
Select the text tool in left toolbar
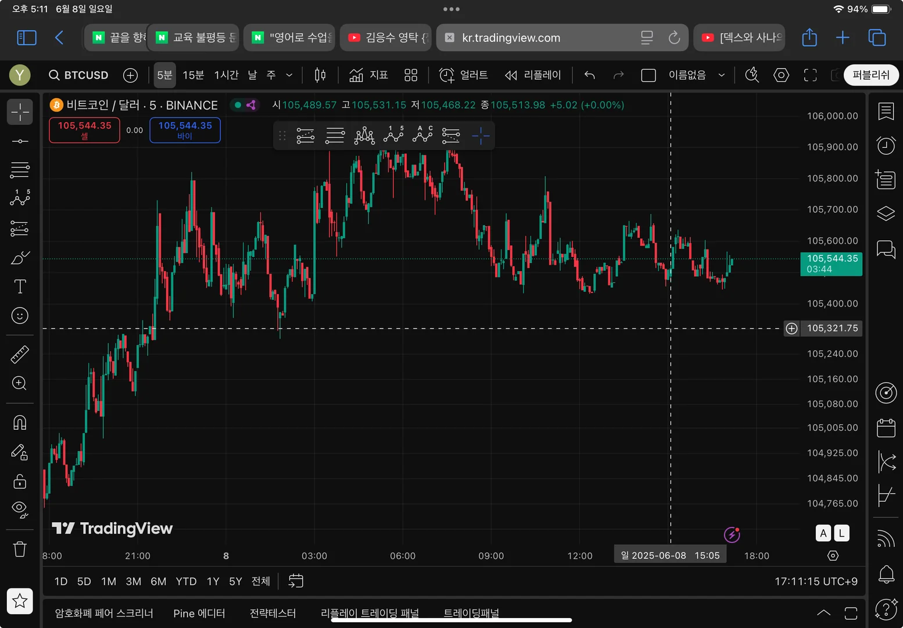coord(20,286)
